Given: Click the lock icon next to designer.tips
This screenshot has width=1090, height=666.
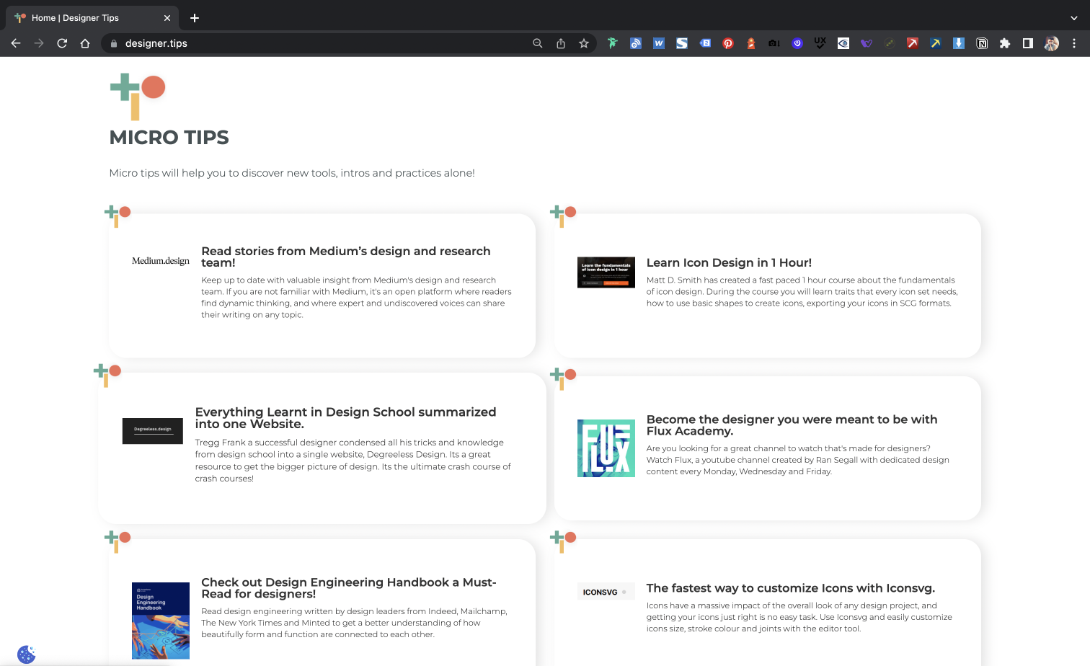Looking at the screenshot, I should (x=113, y=43).
